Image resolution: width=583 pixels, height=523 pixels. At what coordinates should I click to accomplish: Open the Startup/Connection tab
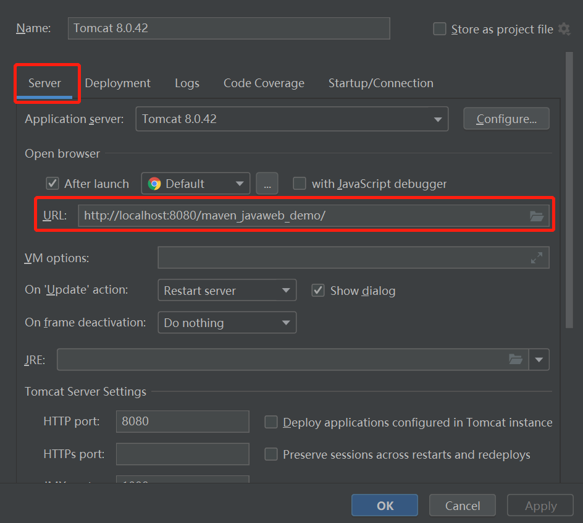pos(380,83)
